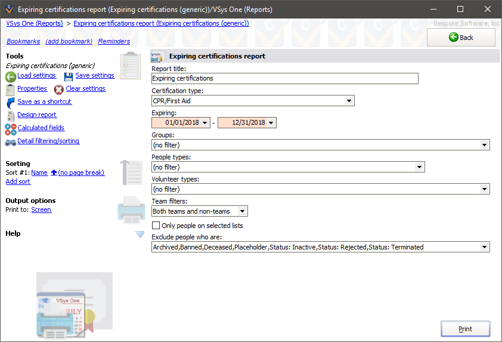Open the VSys One (Reports) breadcrumb
The width and height of the screenshot is (502, 342).
35,23
